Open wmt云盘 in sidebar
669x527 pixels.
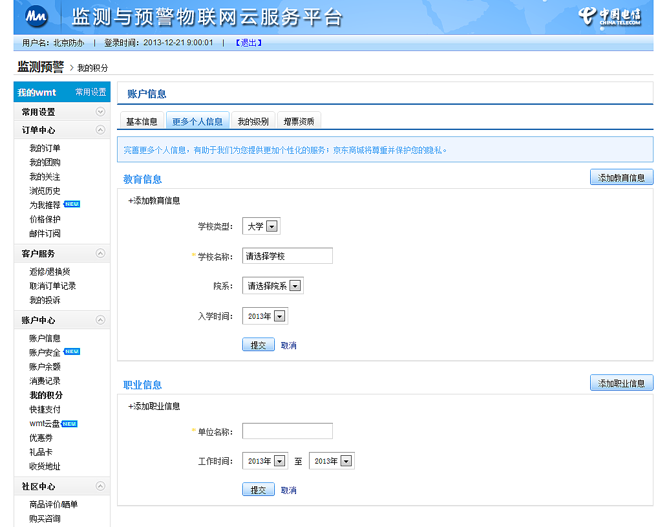point(45,424)
